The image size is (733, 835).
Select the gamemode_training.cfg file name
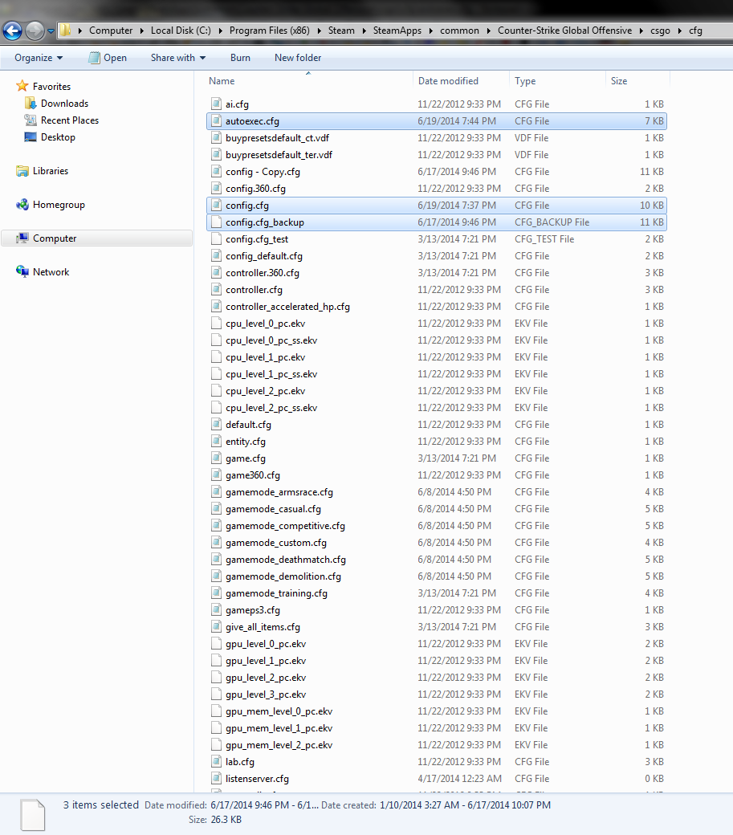(x=276, y=593)
